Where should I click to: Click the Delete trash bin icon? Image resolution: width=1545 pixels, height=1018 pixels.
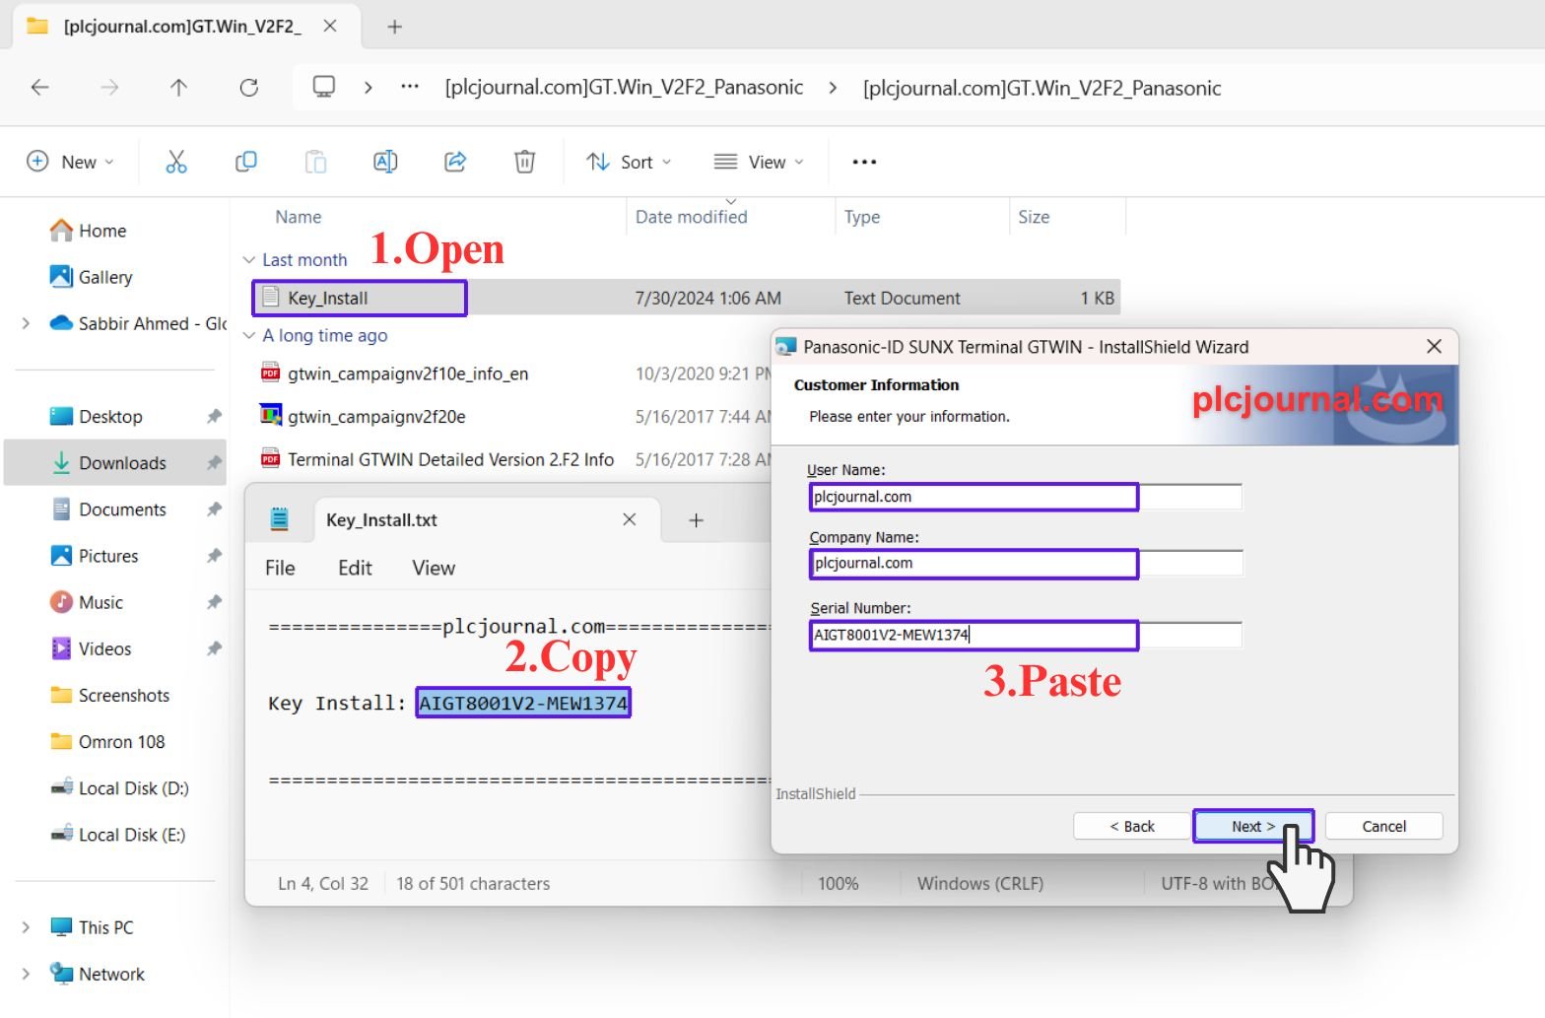(x=525, y=162)
